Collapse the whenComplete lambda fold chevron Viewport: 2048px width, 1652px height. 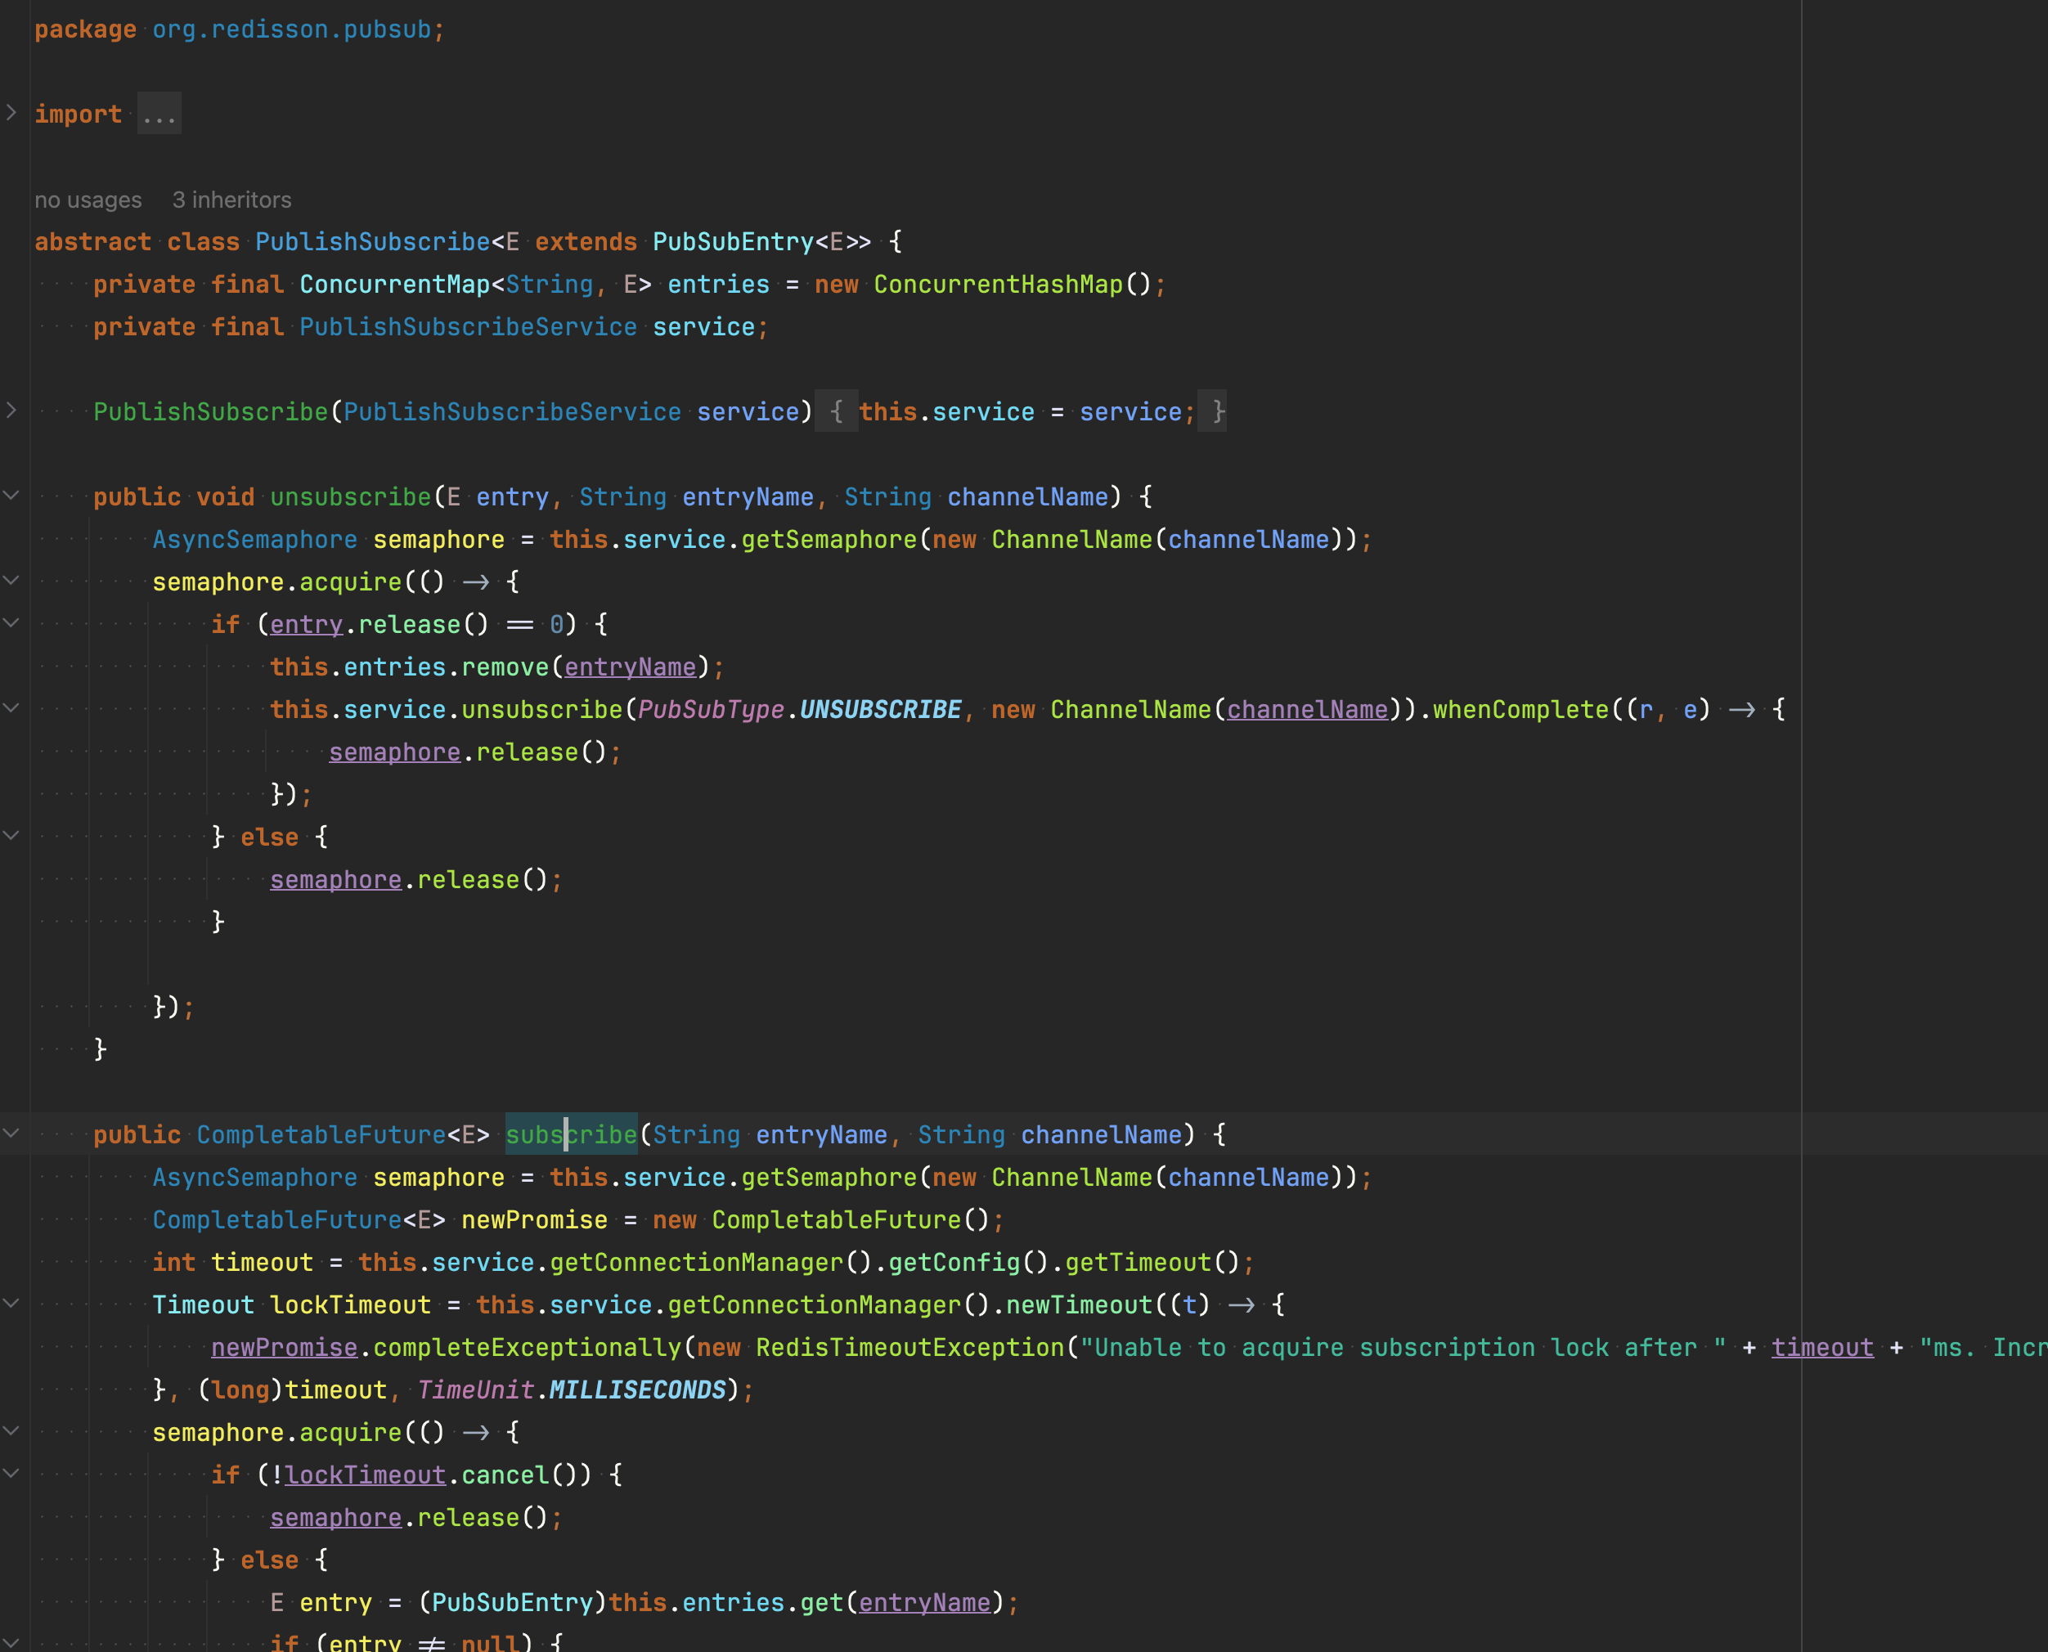pos(11,708)
